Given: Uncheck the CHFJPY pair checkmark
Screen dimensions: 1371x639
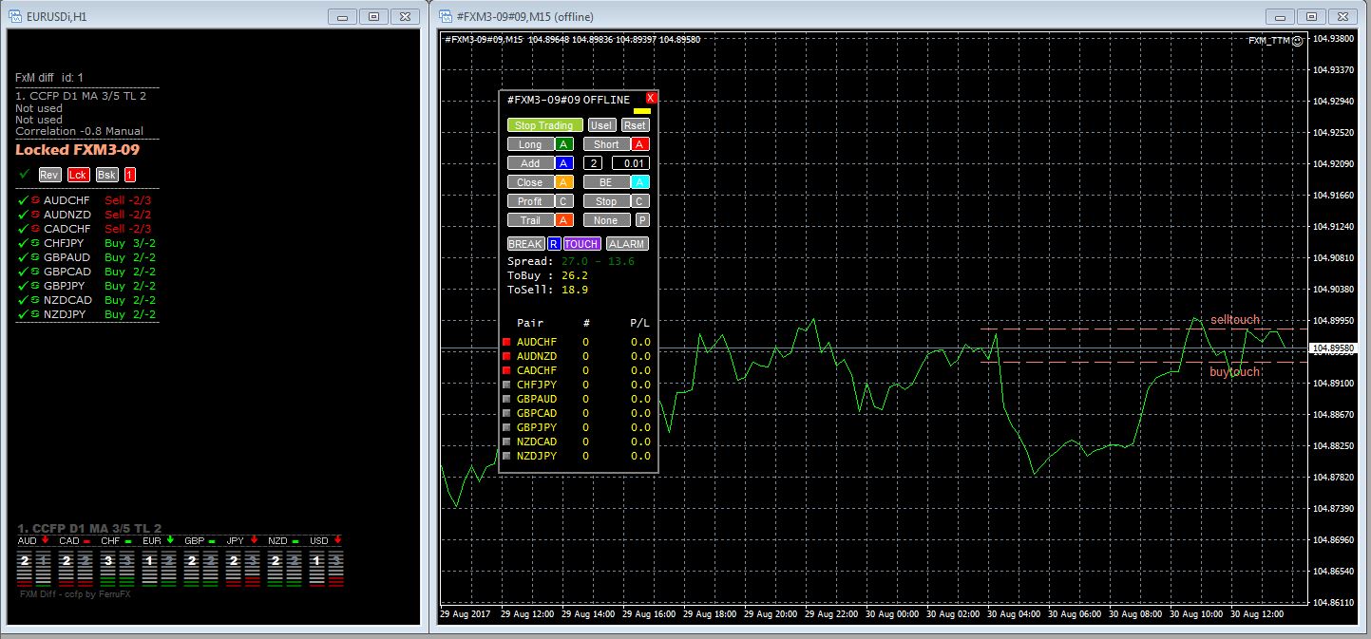Looking at the screenshot, I should 23,243.
